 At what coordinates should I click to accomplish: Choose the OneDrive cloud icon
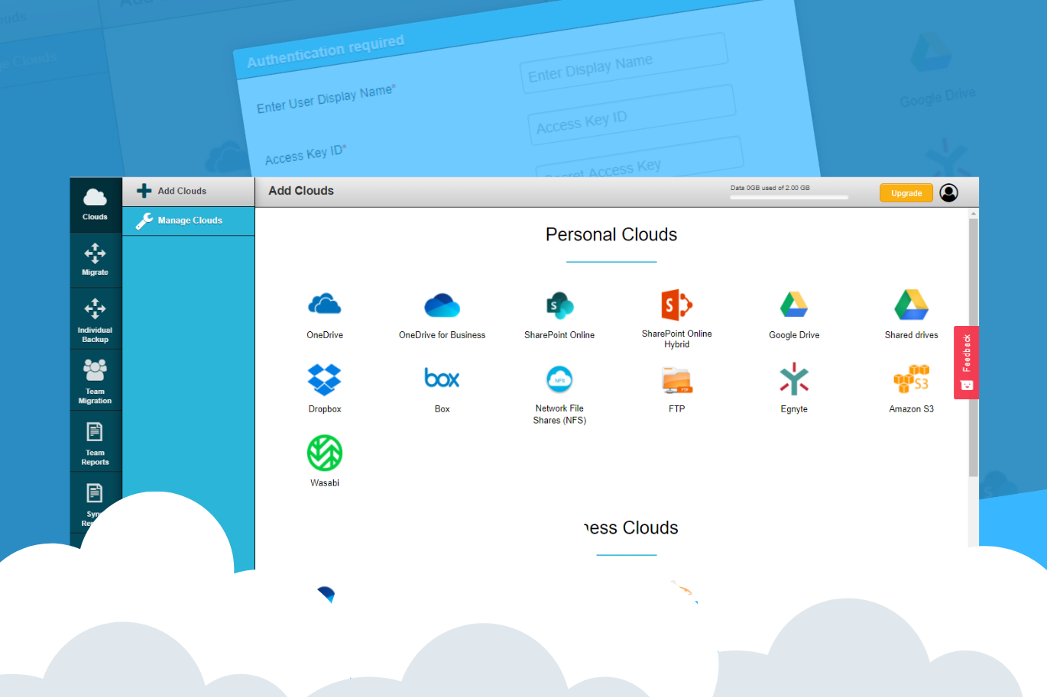point(325,305)
